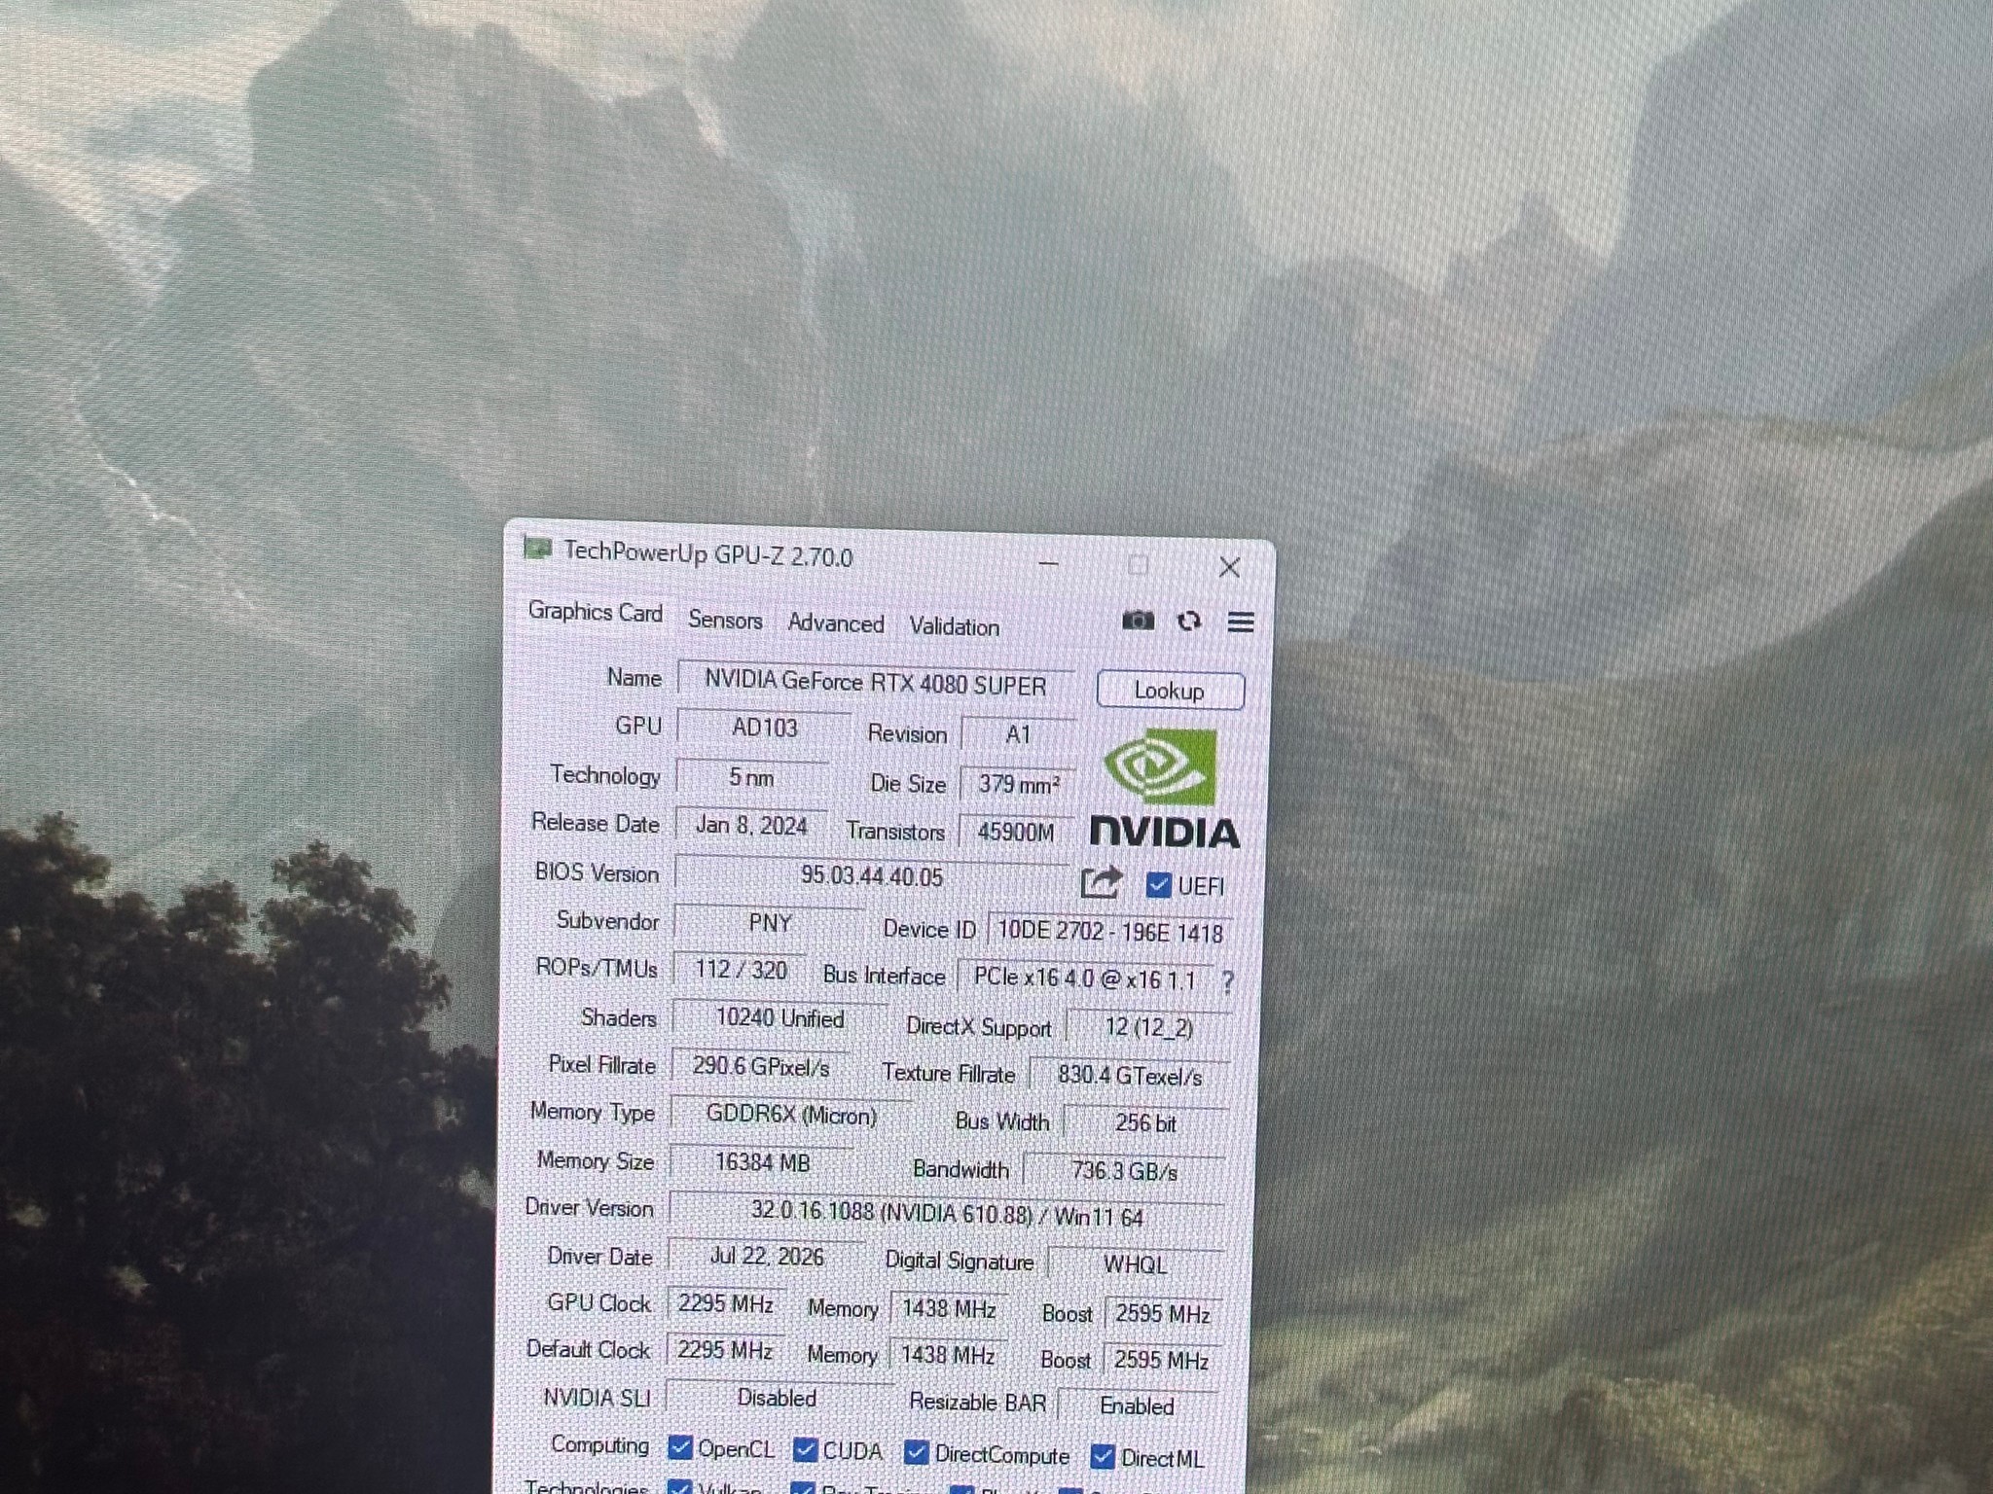Click the "Release Date" label
Viewport: 1993px width, 1494px height.
tap(596, 823)
